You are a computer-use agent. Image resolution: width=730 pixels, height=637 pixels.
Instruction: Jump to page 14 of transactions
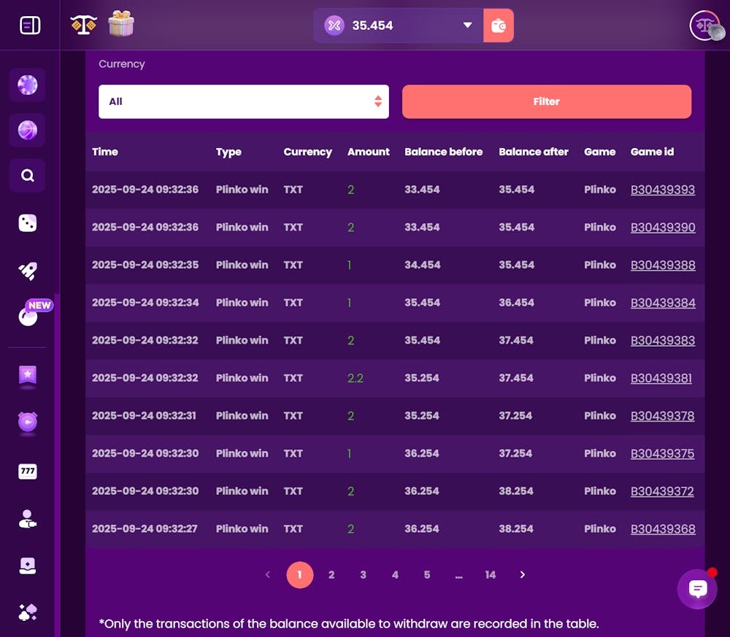coord(491,575)
